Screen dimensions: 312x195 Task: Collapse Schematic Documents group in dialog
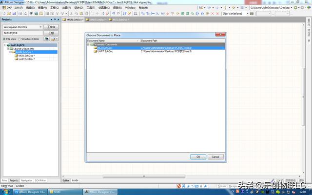pyautogui.click(x=88, y=44)
